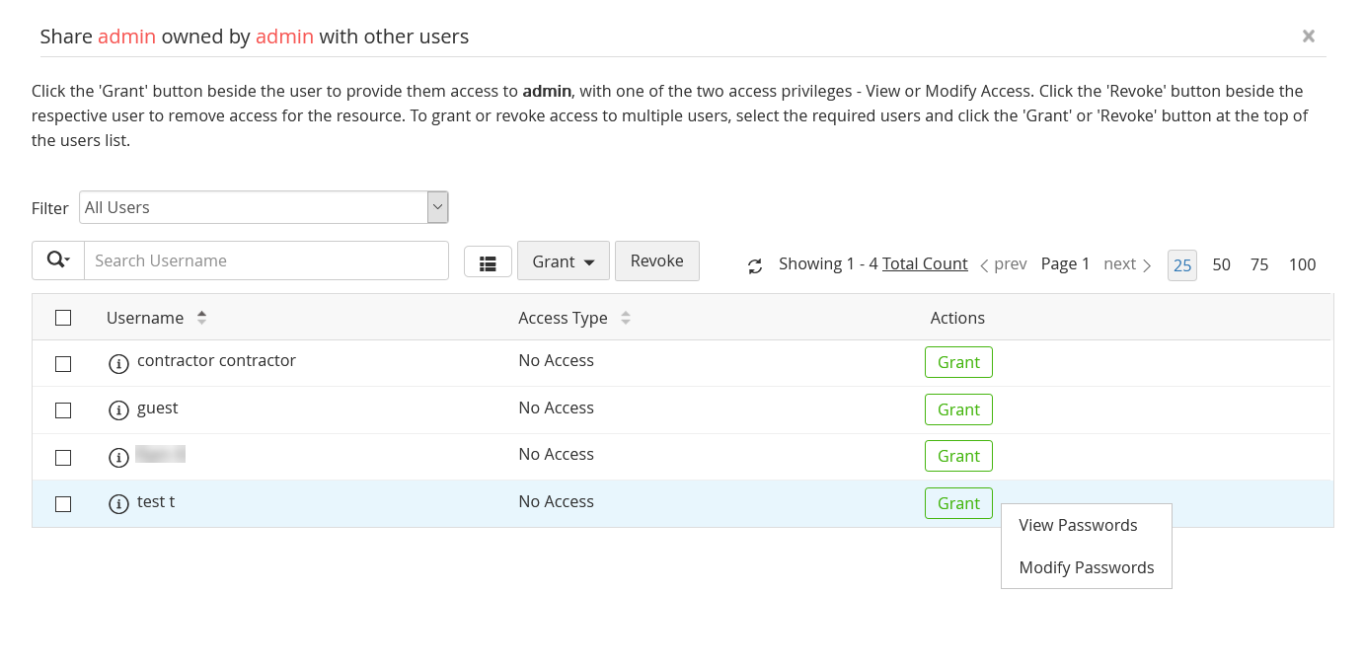Check the box for contractor contractor
This screenshot has width=1364, height=668.
63,364
